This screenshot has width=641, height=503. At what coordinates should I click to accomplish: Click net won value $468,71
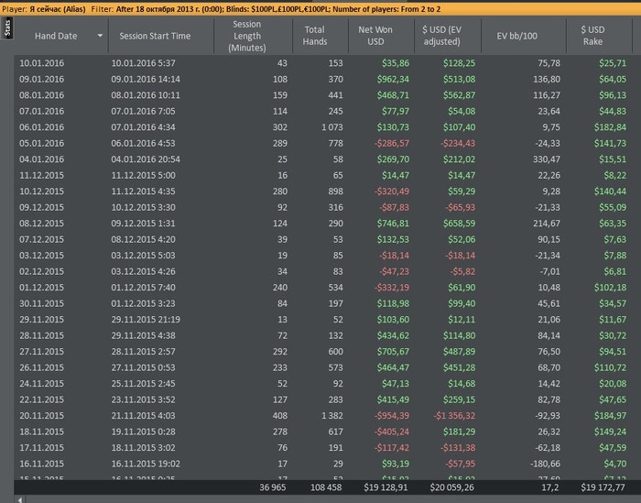click(x=393, y=95)
